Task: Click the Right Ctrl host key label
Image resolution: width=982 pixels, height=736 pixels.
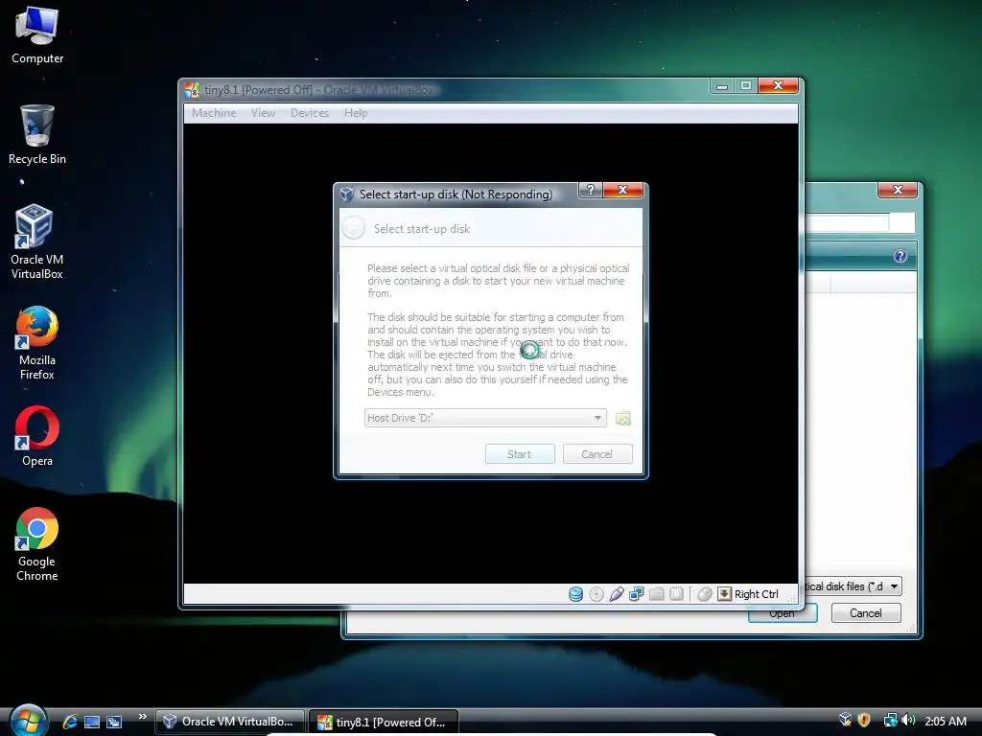Action: 756,594
